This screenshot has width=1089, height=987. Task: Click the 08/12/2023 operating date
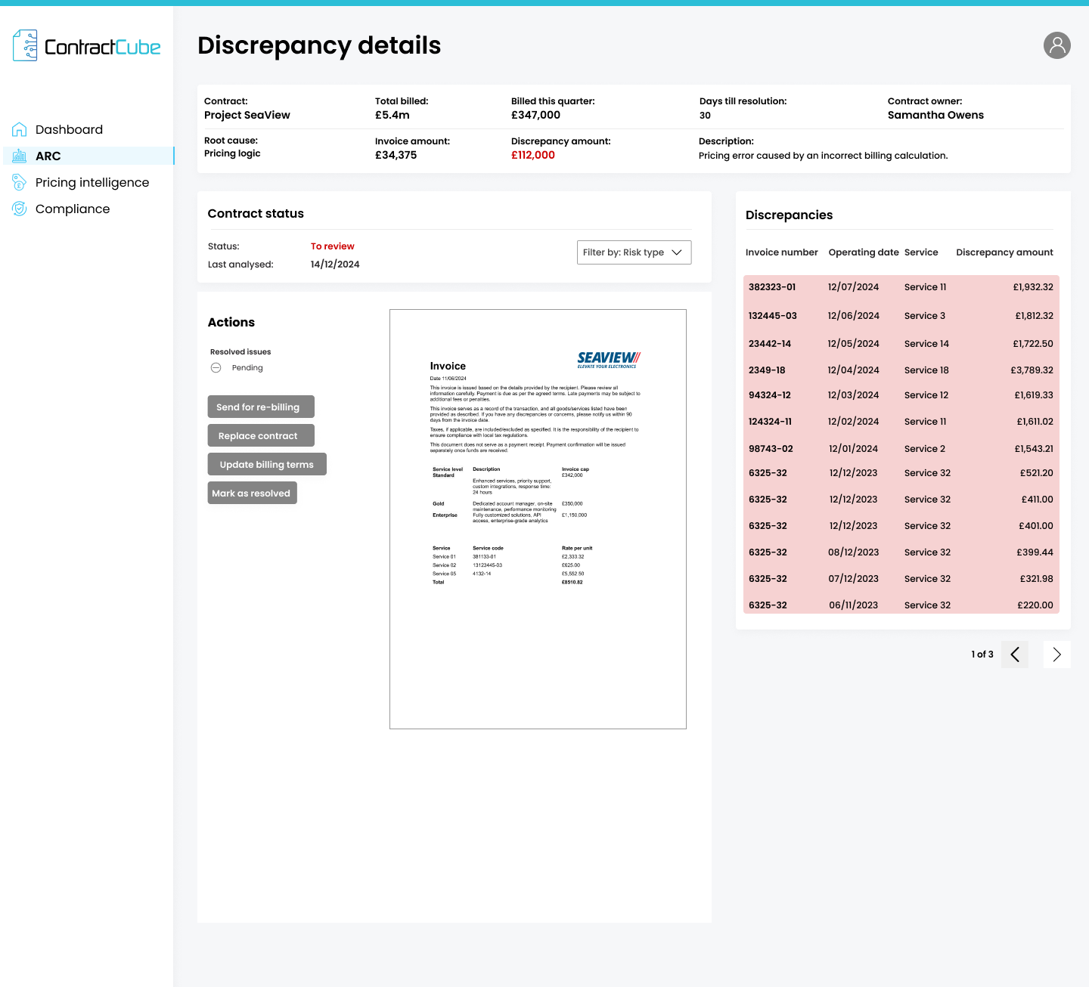(x=854, y=552)
